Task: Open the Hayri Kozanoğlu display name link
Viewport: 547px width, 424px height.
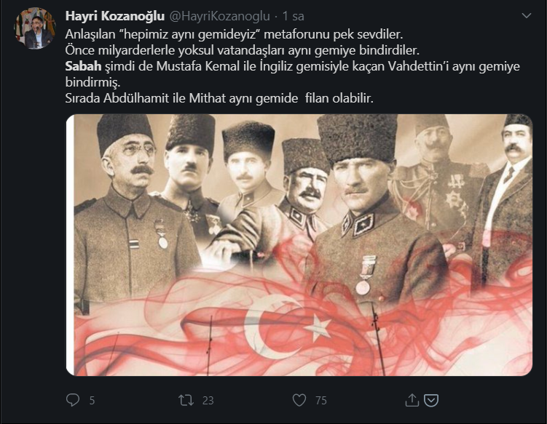Action: click(x=115, y=16)
